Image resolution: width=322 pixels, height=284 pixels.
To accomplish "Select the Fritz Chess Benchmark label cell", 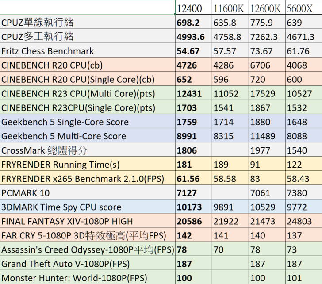I will point(88,50).
